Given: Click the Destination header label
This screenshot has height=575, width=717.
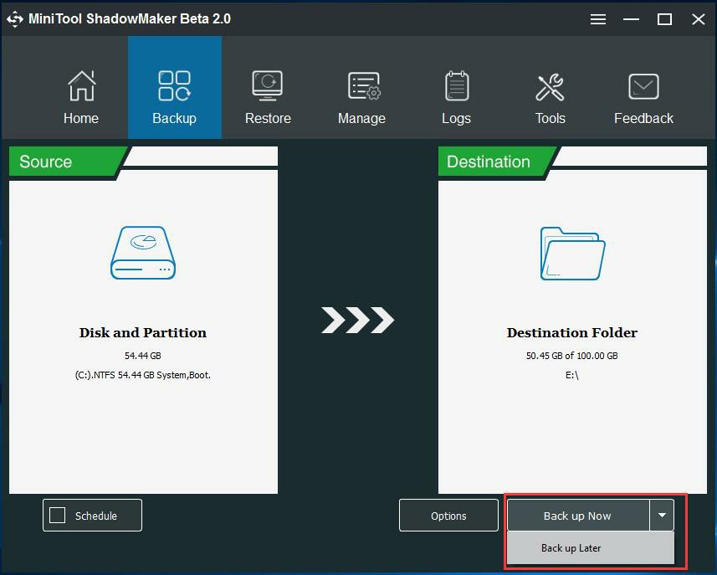Looking at the screenshot, I should click(x=489, y=162).
